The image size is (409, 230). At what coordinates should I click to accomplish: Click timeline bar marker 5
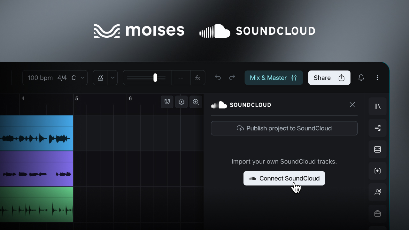click(77, 98)
